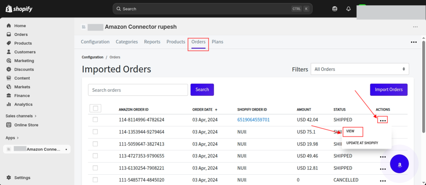Viewport: 426px width, 185px height.
Task: Select checkbox for order 113-4727353-9790655
Action: click(95, 156)
